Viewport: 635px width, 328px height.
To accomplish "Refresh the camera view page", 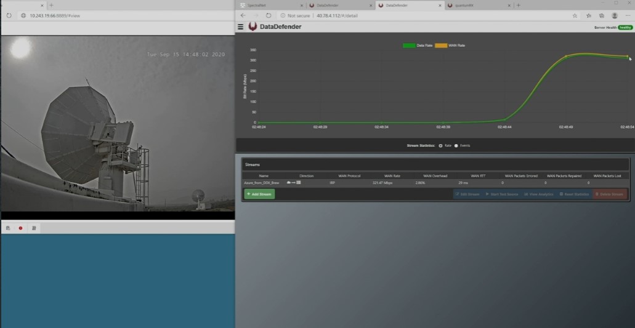I will point(9,15).
